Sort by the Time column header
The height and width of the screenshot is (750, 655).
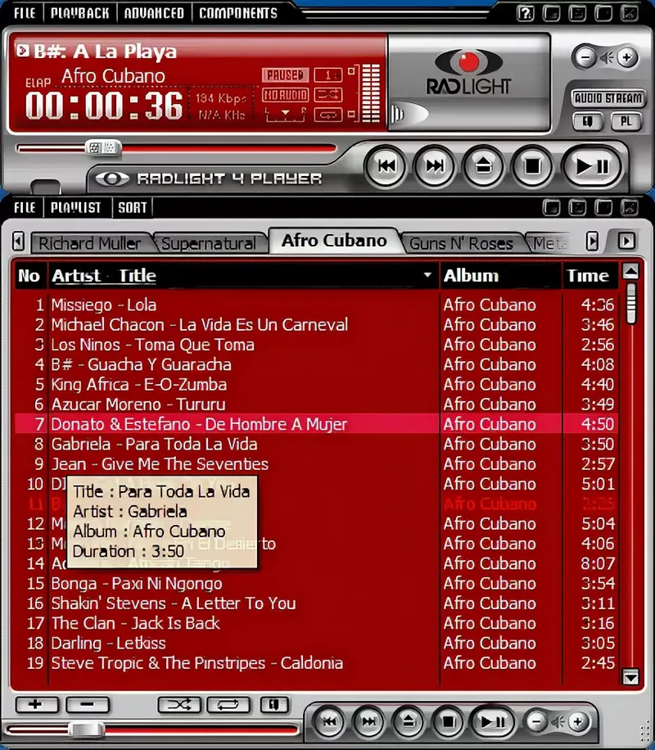(x=590, y=275)
